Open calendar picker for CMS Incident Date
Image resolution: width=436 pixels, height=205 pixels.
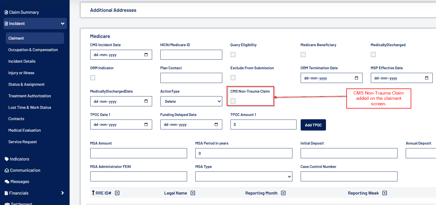[146, 55]
